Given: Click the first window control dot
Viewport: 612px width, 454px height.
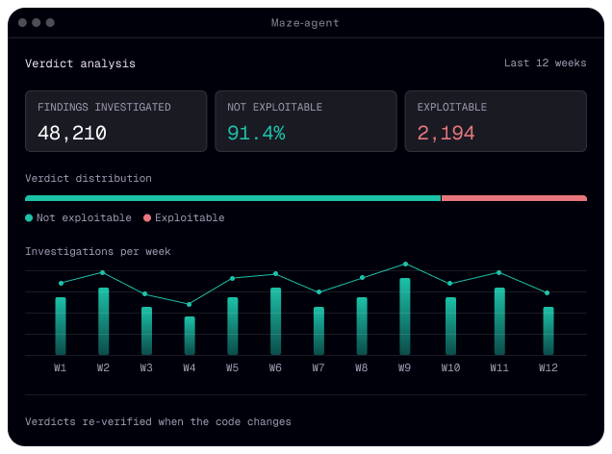Looking at the screenshot, I should point(23,23).
